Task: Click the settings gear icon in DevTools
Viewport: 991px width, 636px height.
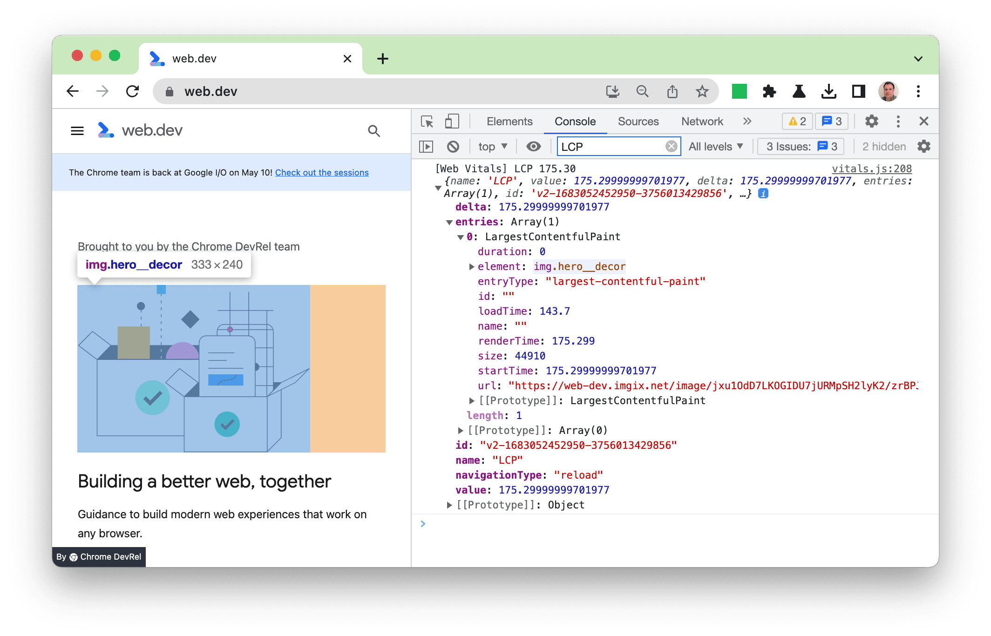Action: [871, 121]
